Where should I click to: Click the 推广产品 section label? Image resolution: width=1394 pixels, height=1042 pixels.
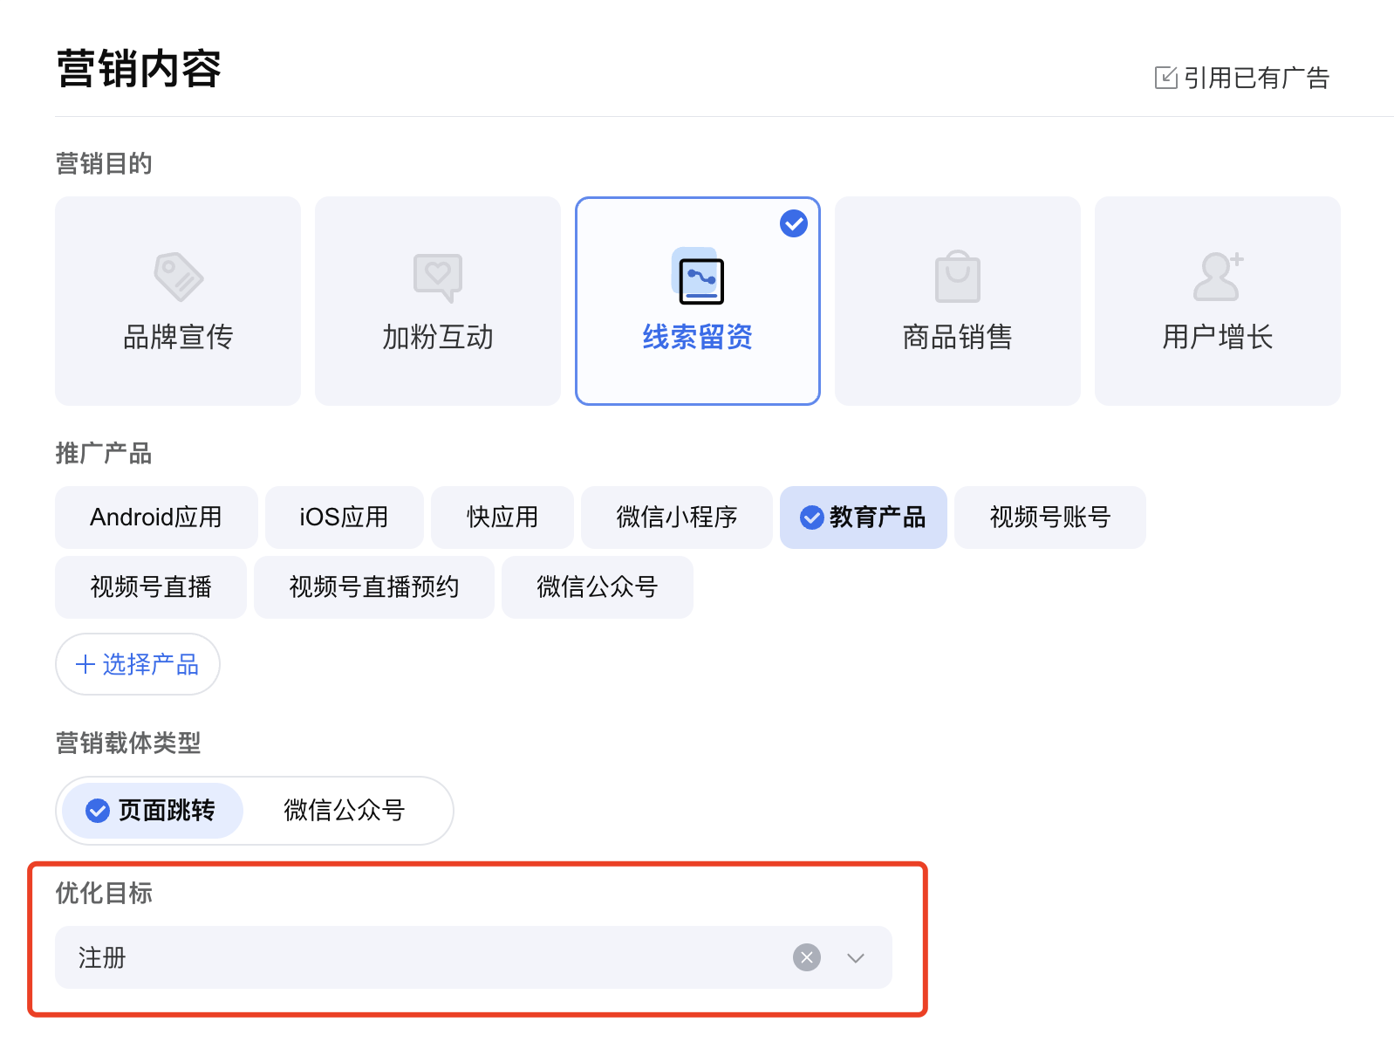[104, 453]
